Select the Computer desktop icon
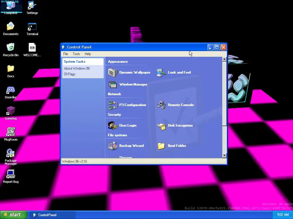This screenshot has height=219, width=293. [11, 7]
